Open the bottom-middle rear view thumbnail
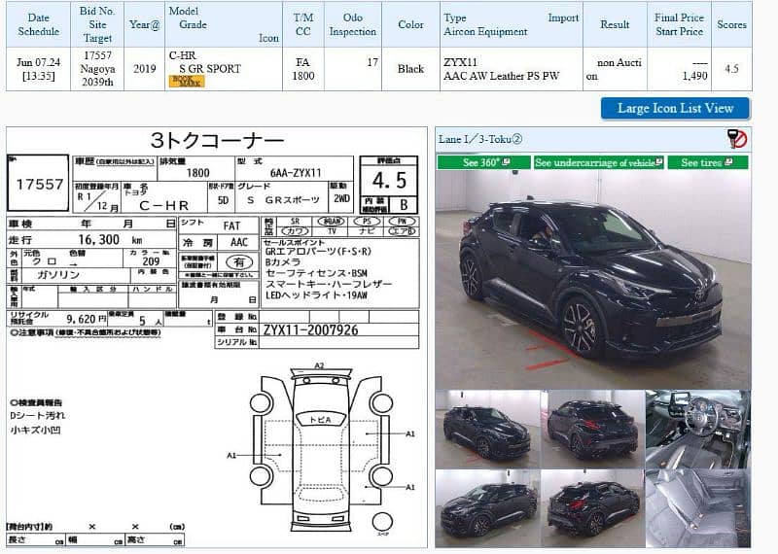The height and width of the screenshot is (554, 778). pyautogui.click(x=593, y=508)
